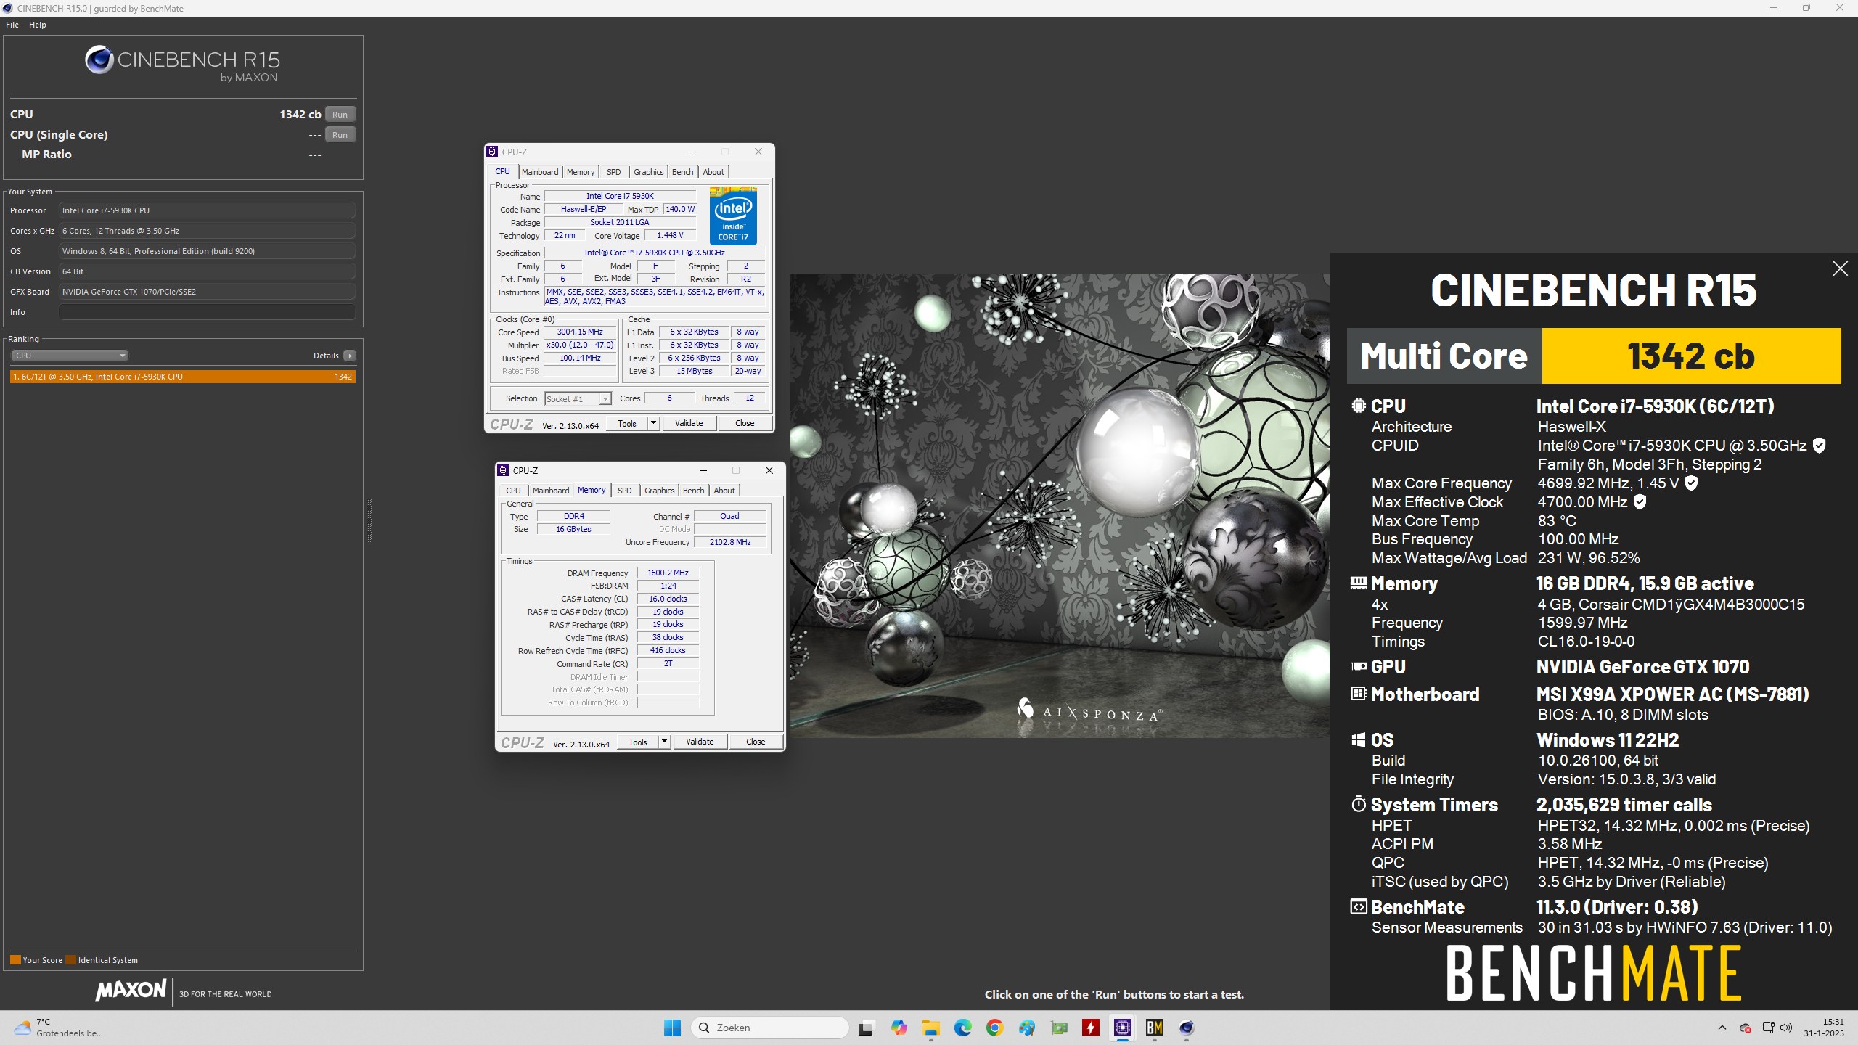Switch to Mainboard tab in upper CPU-Z window
Viewport: 1858px width, 1045px height.
540,172
